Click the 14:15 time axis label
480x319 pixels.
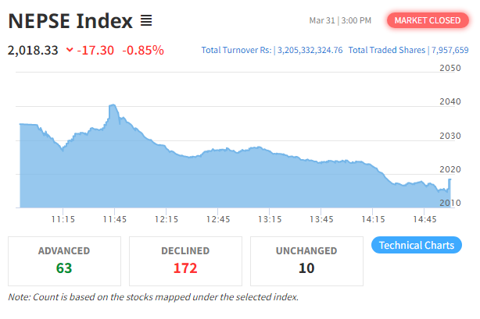point(373,219)
